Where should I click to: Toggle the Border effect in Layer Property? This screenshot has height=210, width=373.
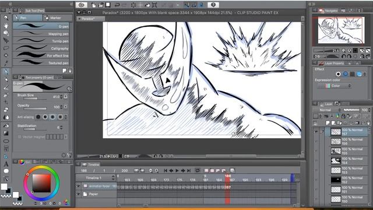(x=338, y=74)
